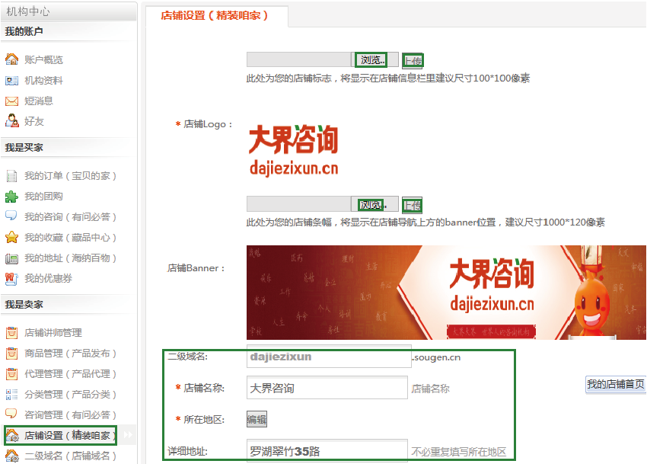The width and height of the screenshot is (647, 464).
Task: Open 商品管理（产品发布）menu item
Action: click(71, 353)
